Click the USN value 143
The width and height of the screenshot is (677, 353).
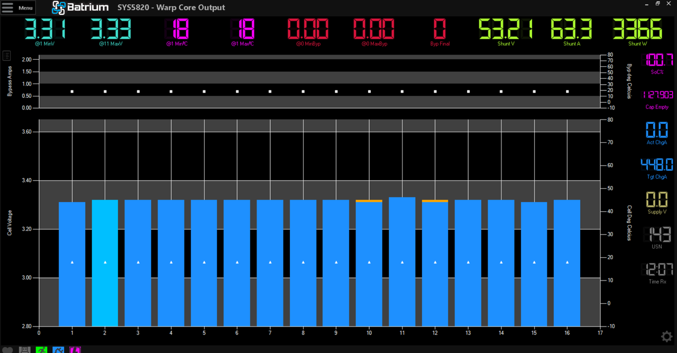pos(657,235)
